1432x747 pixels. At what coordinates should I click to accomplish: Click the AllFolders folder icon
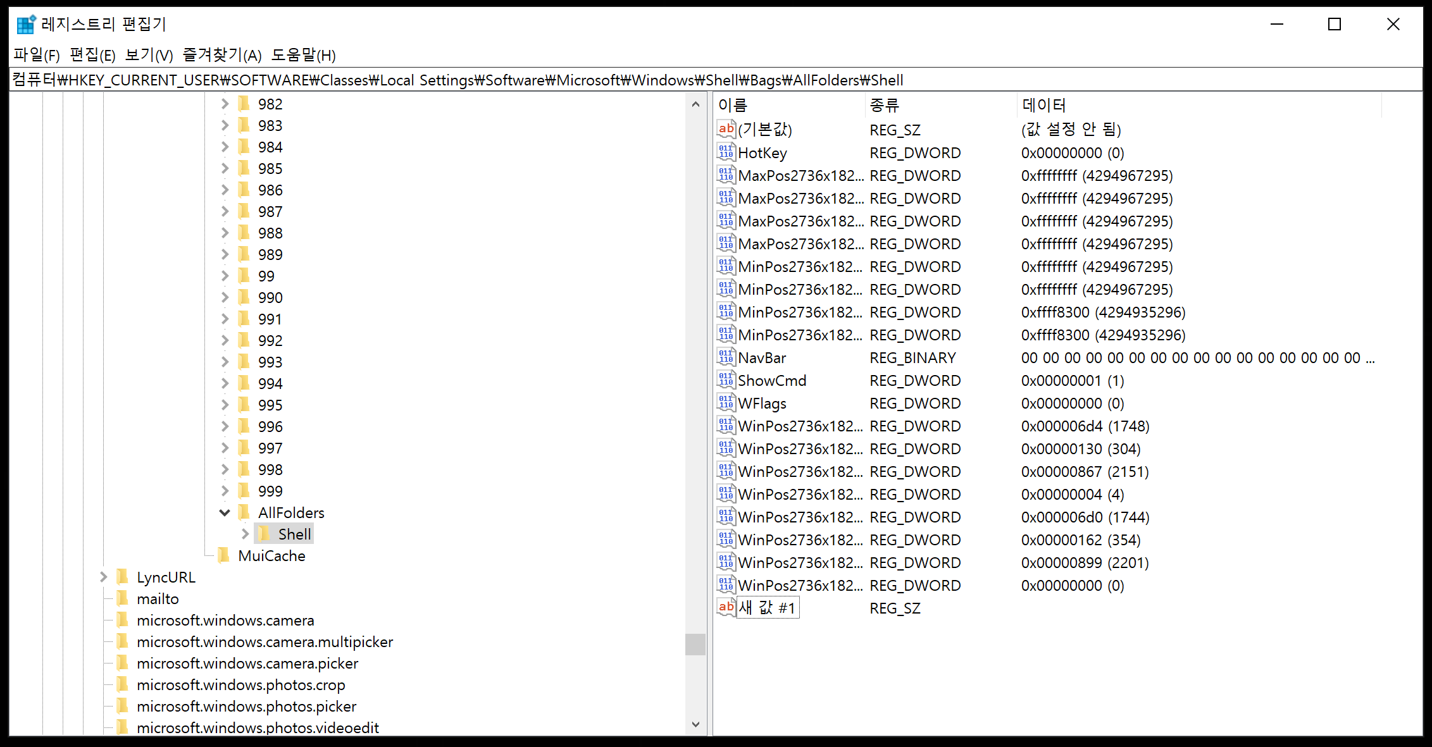pos(244,512)
